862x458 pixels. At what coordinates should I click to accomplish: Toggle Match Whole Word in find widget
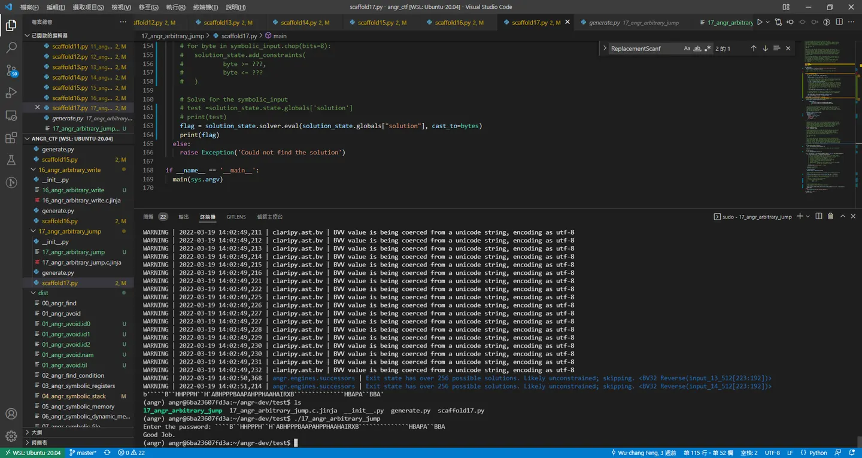pyautogui.click(x=697, y=48)
